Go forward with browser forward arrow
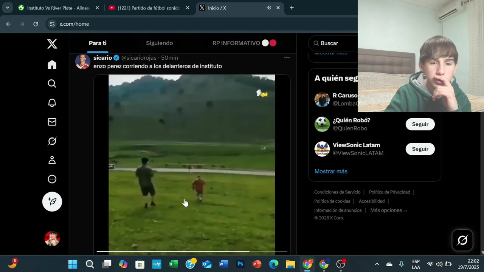This screenshot has width=484, height=272. click(x=22, y=24)
